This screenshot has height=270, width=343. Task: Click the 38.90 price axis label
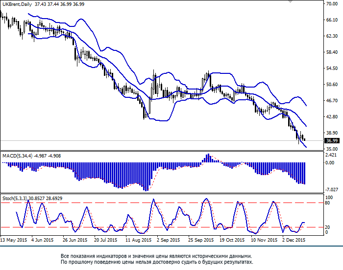pos(332,133)
